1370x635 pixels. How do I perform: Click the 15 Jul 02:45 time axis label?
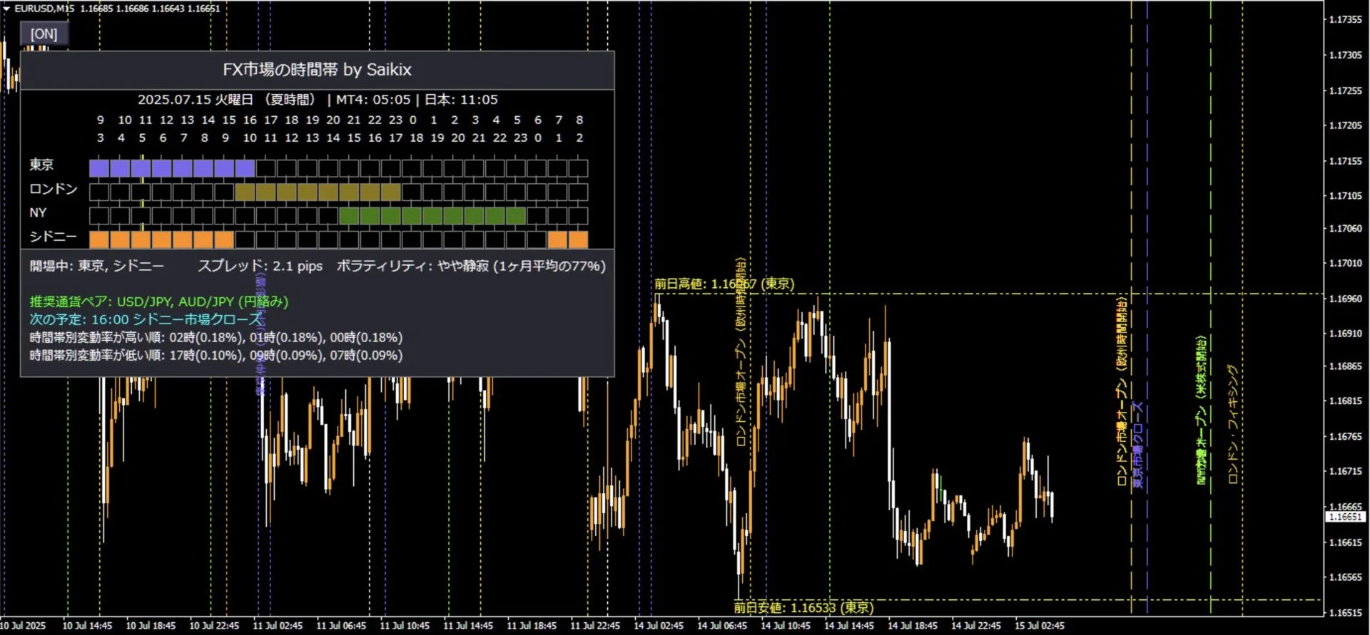(1039, 626)
